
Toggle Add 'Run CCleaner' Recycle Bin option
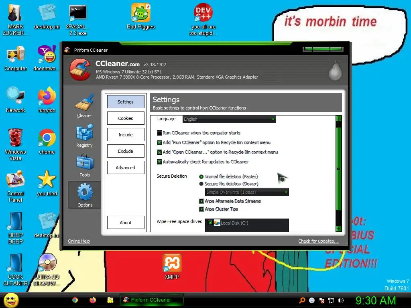pyautogui.click(x=159, y=142)
